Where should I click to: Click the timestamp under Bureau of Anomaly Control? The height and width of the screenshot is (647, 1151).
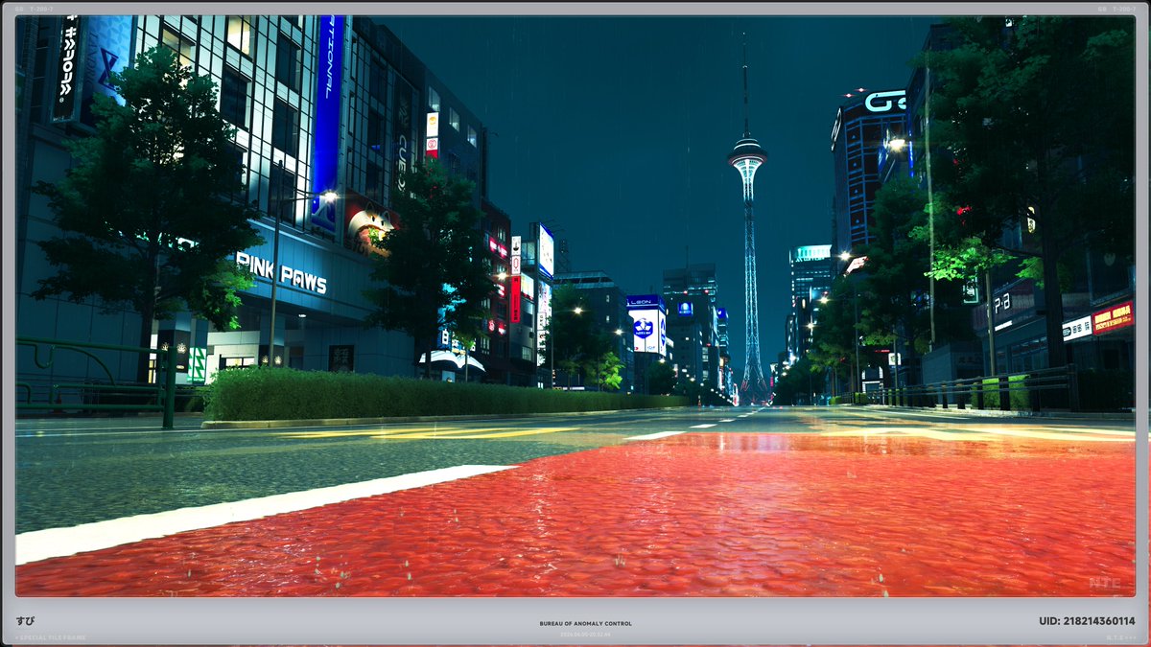coord(585,635)
